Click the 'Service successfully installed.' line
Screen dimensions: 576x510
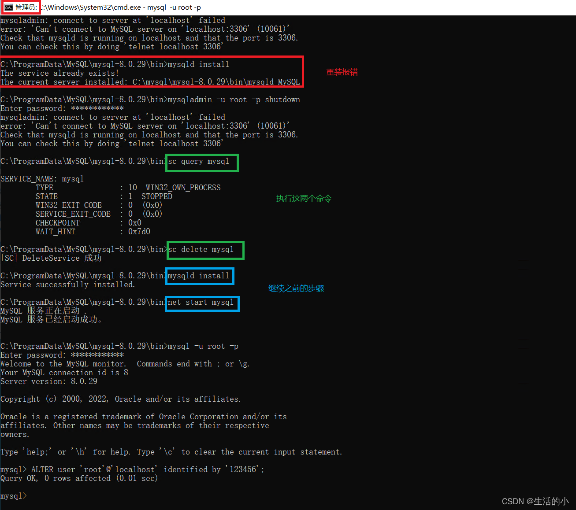pyautogui.click(x=67, y=285)
